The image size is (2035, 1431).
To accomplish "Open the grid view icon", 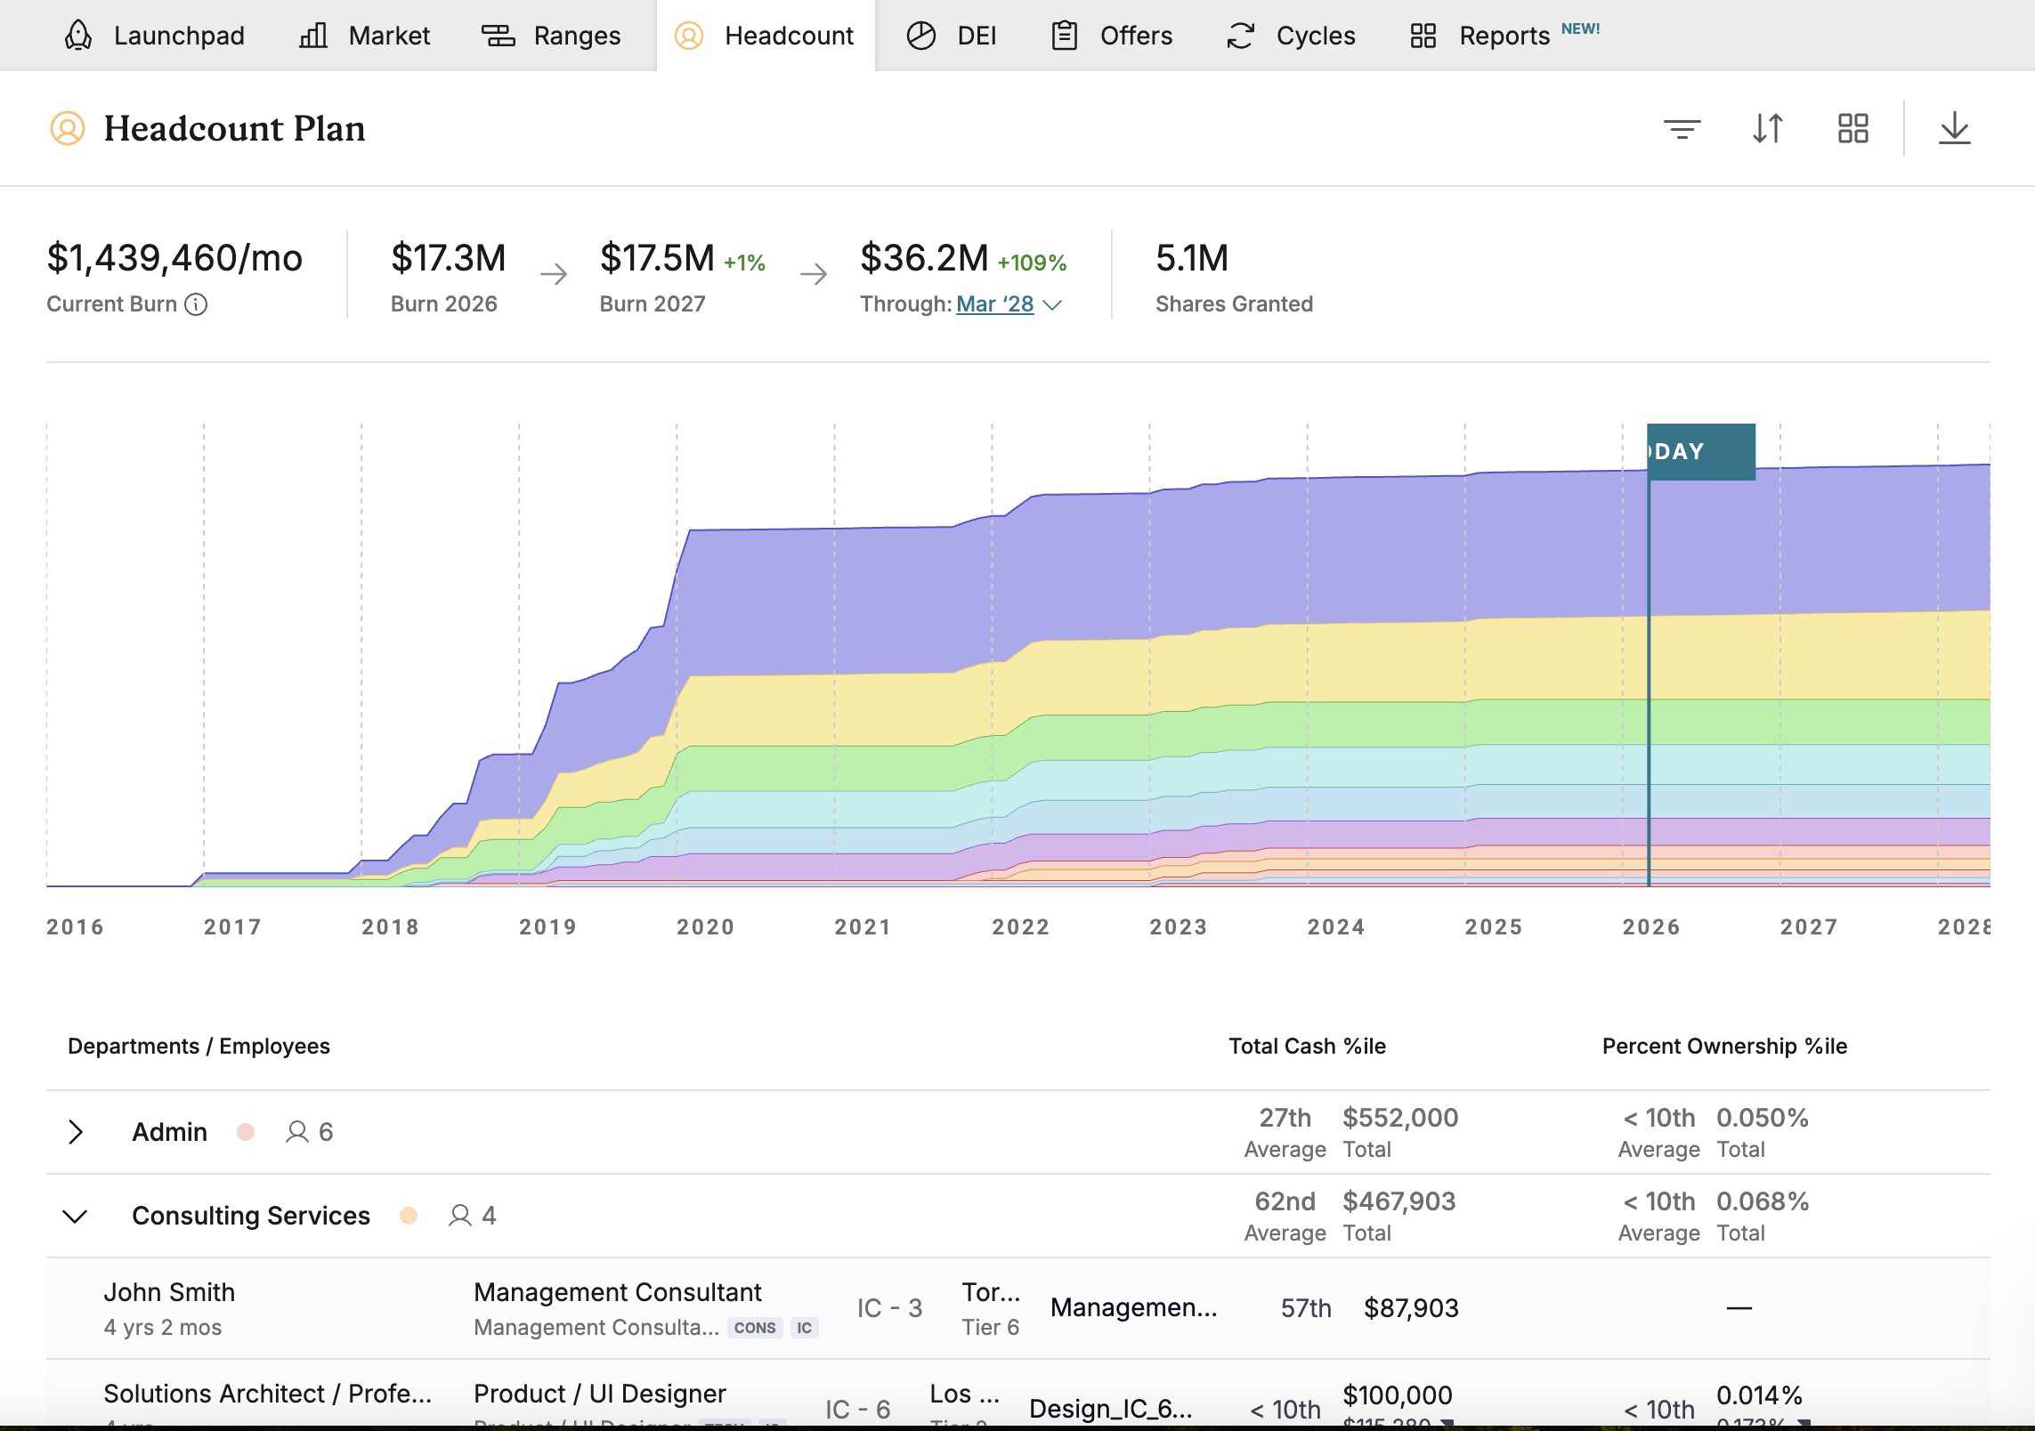I will tap(1853, 129).
